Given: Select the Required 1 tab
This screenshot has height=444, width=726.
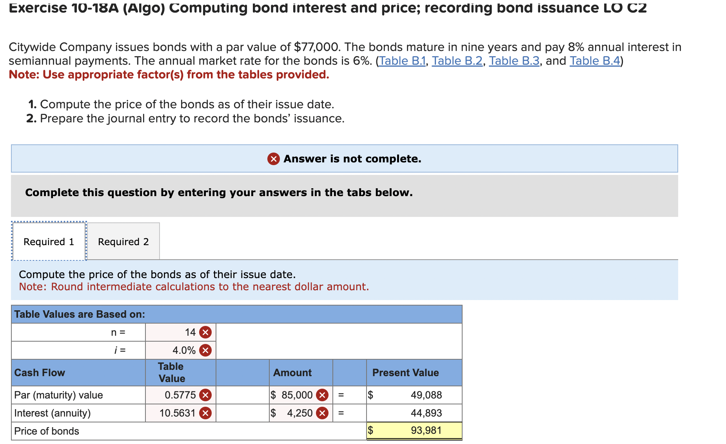Looking at the screenshot, I should [49, 241].
